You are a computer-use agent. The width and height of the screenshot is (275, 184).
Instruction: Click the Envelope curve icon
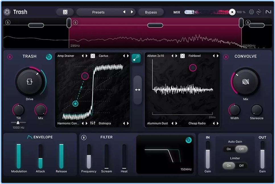30,137
